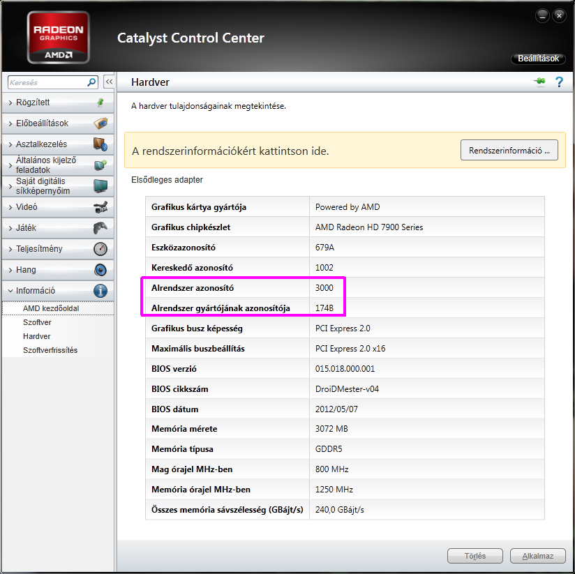Click the Grafikus busz képesség label
This screenshot has width=575, height=574.
coord(197,328)
